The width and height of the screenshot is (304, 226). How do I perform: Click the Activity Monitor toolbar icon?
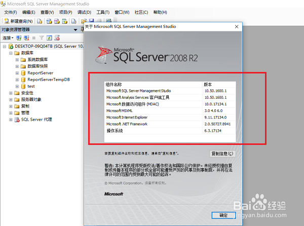(108, 21)
